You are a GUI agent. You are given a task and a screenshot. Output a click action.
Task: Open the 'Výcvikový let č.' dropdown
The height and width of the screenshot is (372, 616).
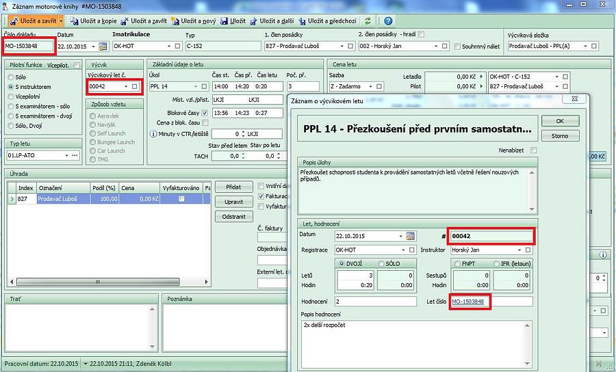[126, 87]
